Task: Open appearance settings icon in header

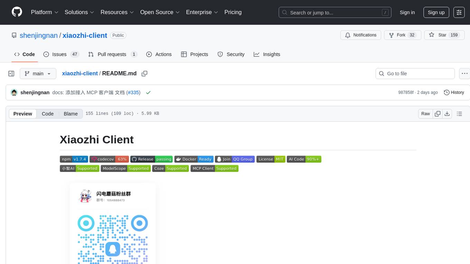Action: click(x=459, y=12)
